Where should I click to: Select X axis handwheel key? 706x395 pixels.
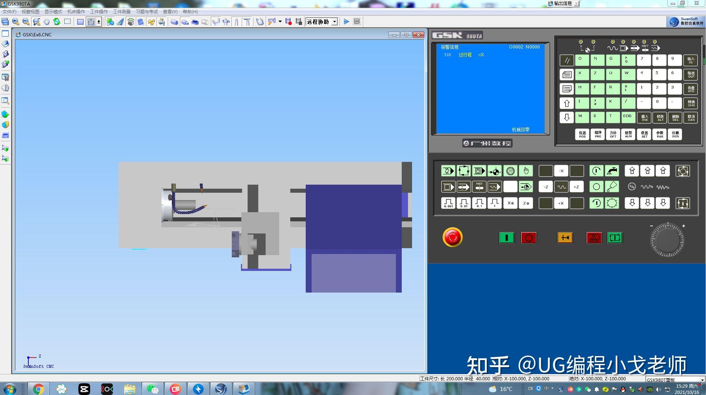click(x=510, y=203)
